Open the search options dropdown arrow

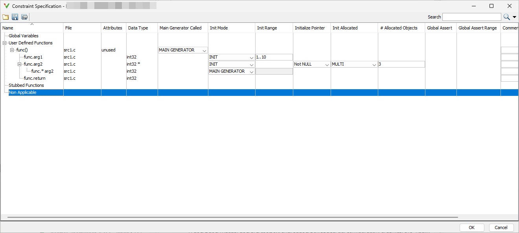pyautogui.click(x=514, y=17)
